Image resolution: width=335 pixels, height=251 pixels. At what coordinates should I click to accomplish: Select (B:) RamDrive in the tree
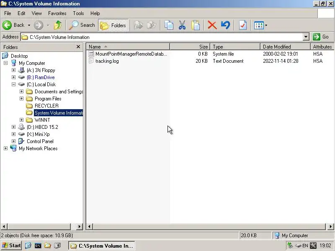(x=41, y=77)
